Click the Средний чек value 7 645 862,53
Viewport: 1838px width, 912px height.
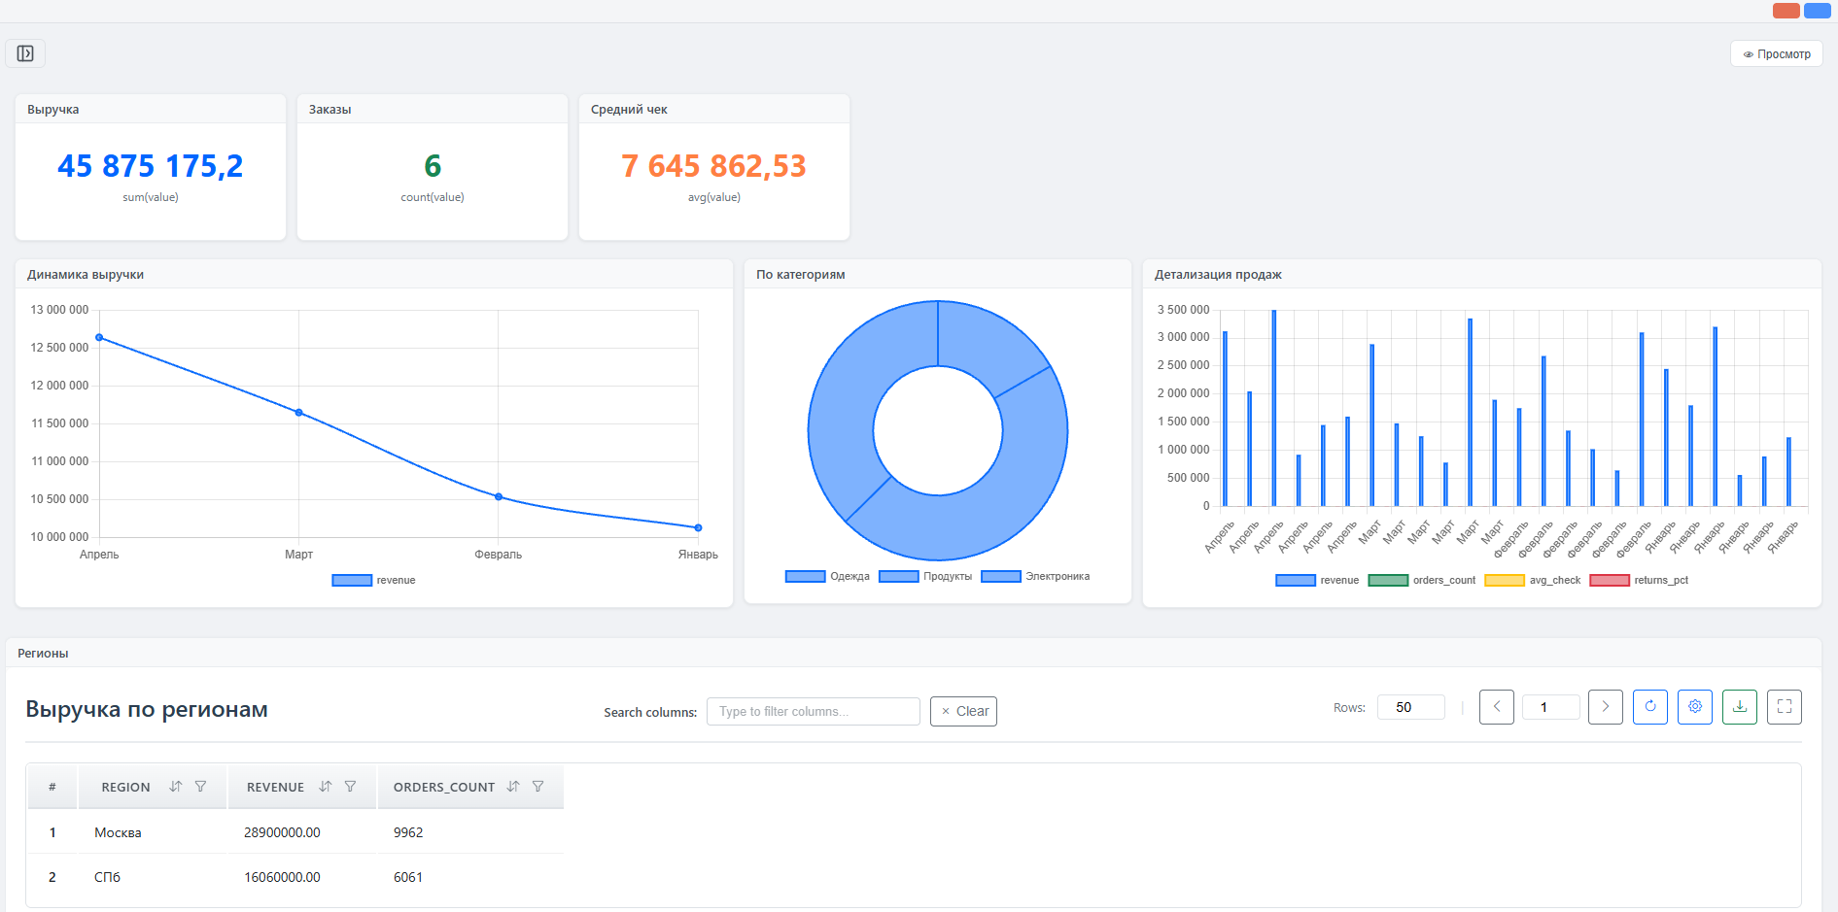click(714, 166)
